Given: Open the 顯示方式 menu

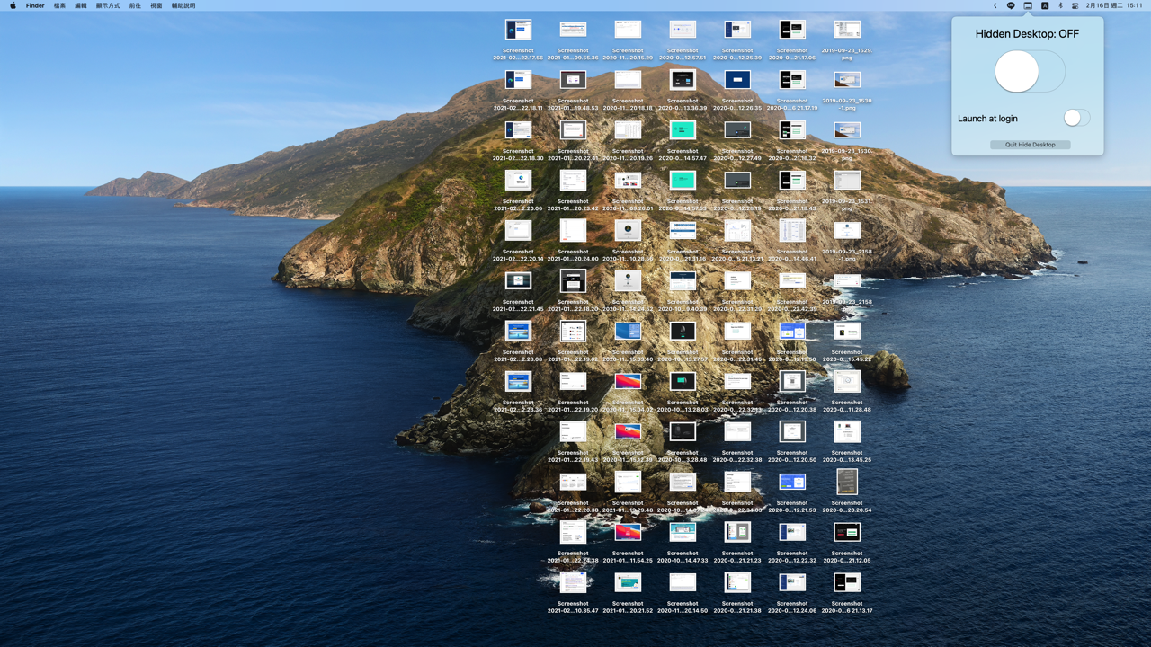Looking at the screenshot, I should click(108, 5).
